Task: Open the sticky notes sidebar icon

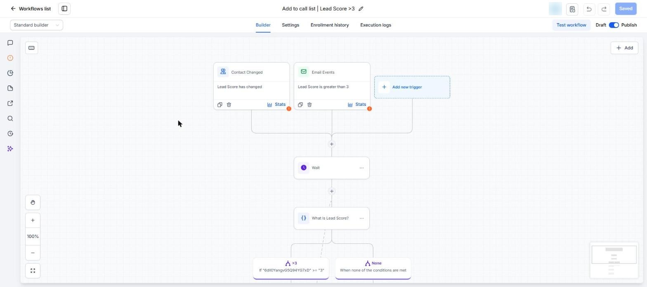Action: [10, 88]
